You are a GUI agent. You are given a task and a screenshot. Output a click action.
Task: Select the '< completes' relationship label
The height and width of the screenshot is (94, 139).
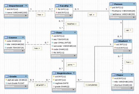coord(91,85)
